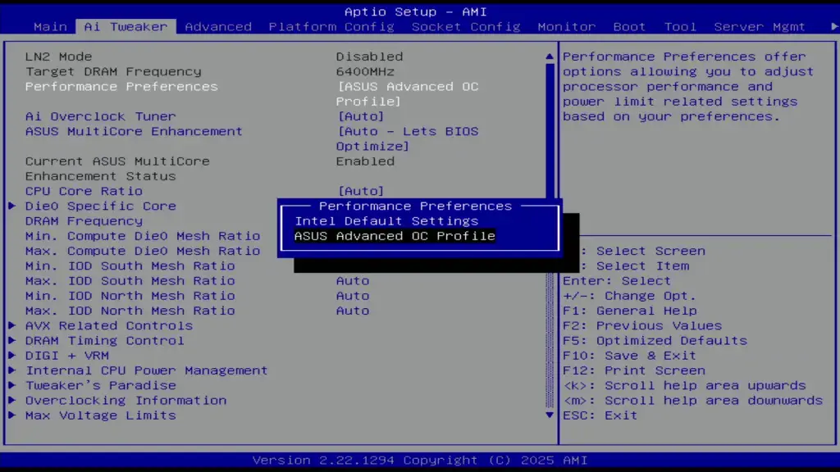Open the Die0 Specific Core submenu
This screenshot has height=472, width=840.
tap(100, 206)
